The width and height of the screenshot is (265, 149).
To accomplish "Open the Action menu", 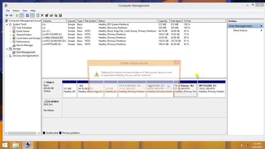I will 16,11.
